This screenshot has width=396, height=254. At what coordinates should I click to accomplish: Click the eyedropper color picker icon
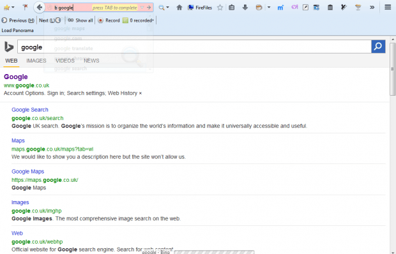point(305,8)
